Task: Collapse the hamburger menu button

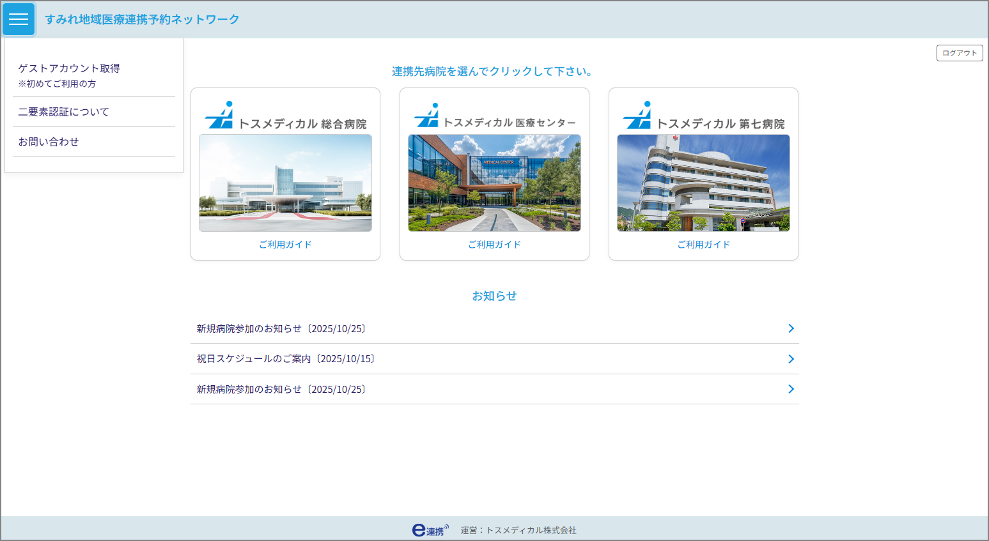Action: coord(19,19)
